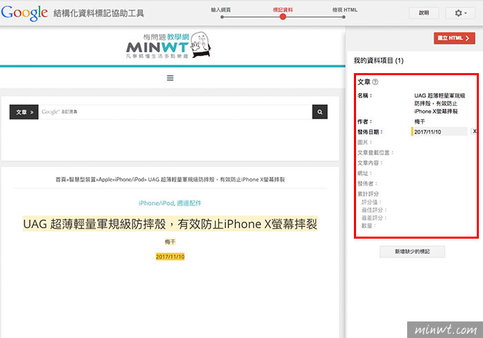The width and height of the screenshot is (483, 338).
Task: Click the 說明 help button
Action: coord(424,13)
